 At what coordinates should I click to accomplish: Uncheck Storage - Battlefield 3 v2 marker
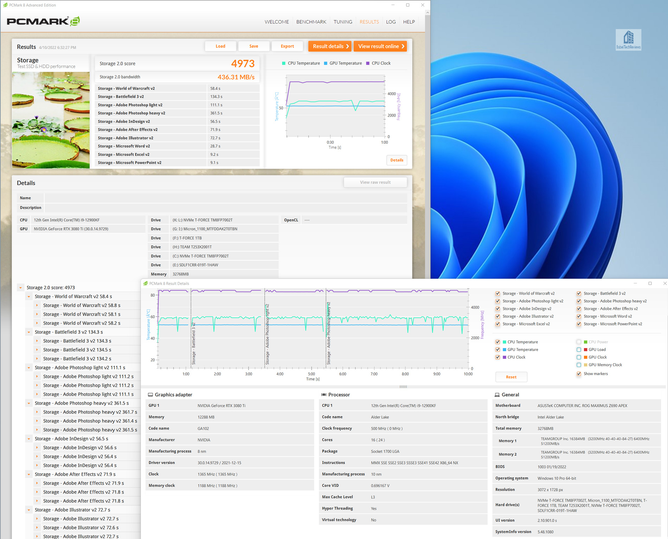click(x=579, y=294)
